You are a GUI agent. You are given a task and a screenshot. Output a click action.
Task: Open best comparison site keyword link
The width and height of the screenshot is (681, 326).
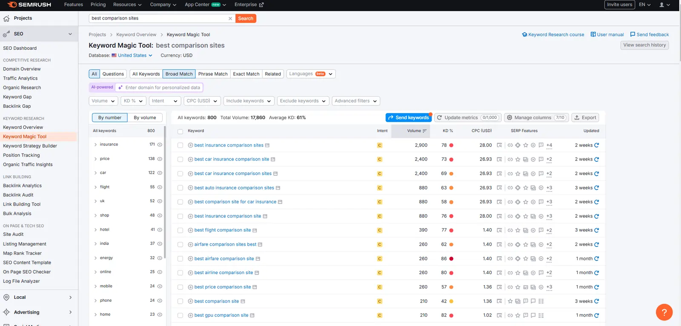click(x=217, y=301)
